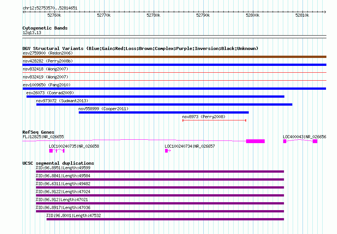Click the nsv558999 (Cooper2011) blue bar

pos(164,112)
